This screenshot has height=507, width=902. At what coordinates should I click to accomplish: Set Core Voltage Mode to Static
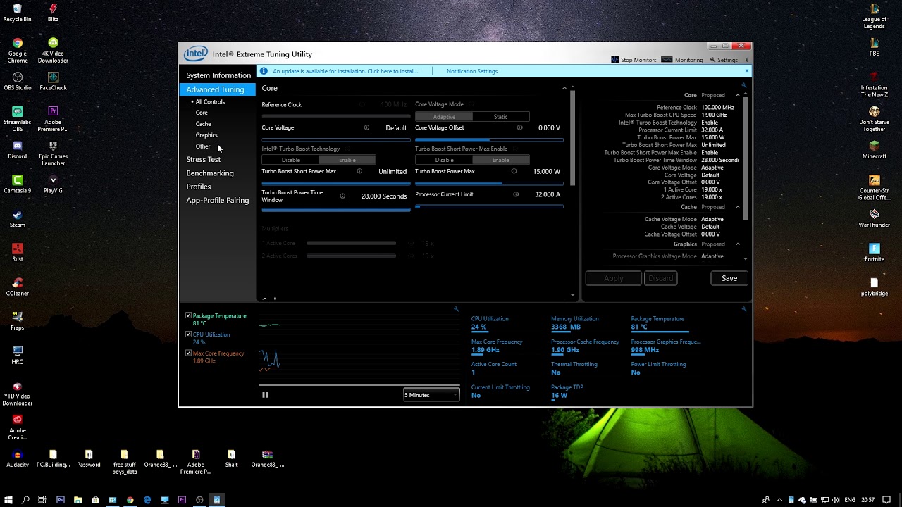click(x=500, y=117)
